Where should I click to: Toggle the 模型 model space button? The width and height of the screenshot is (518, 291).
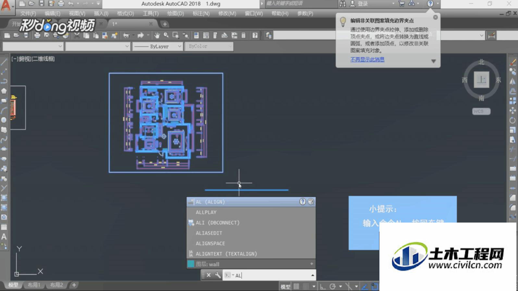pyautogui.click(x=286, y=287)
